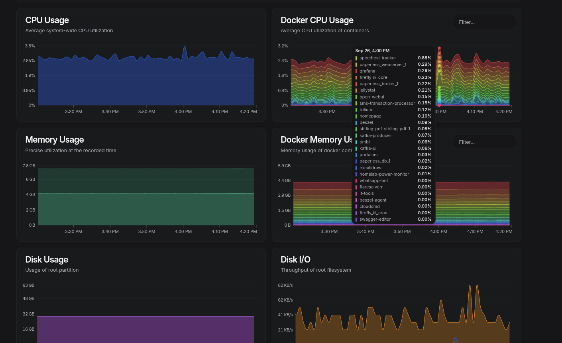Click the speedtest-tracker row in the tooltip
Viewport: 562px width, 343px height.
[377, 58]
